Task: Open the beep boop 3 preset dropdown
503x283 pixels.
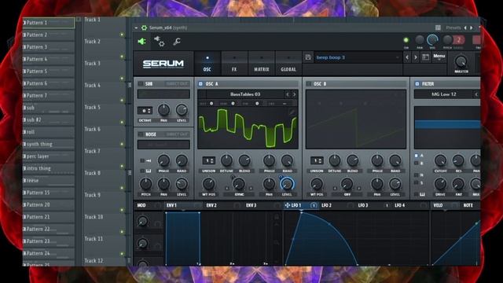Action: 358,57
